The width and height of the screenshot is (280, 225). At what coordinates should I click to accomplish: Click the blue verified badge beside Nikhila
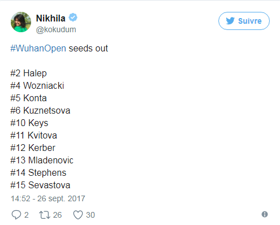pos(73,18)
